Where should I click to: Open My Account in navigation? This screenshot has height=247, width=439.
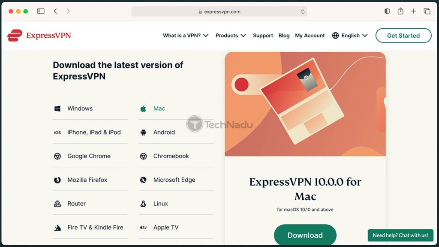coord(310,36)
